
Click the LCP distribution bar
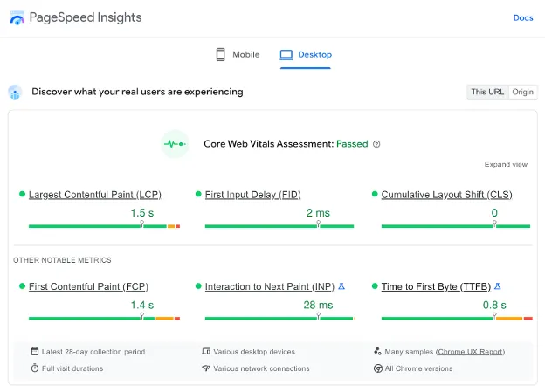[x=104, y=226]
